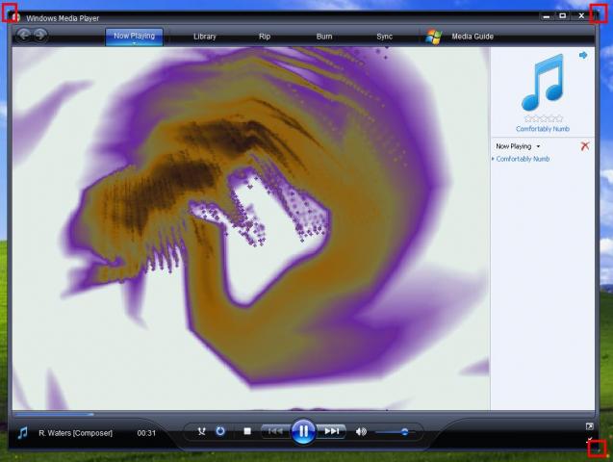Click the blue arrow in list pane
The height and width of the screenshot is (462, 613).
pyautogui.click(x=583, y=55)
